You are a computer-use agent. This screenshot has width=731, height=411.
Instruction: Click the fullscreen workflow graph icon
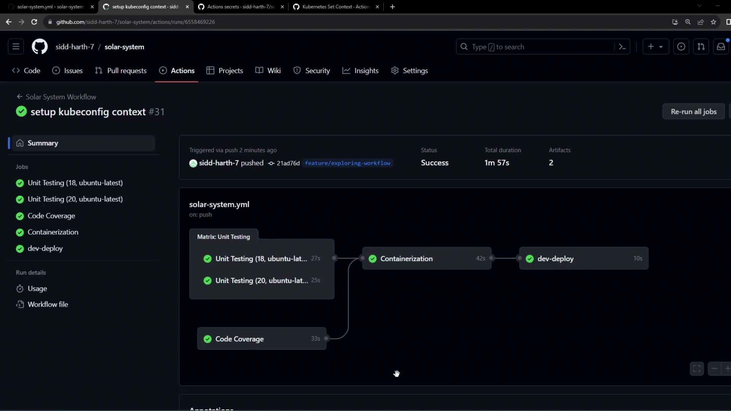tap(697, 368)
